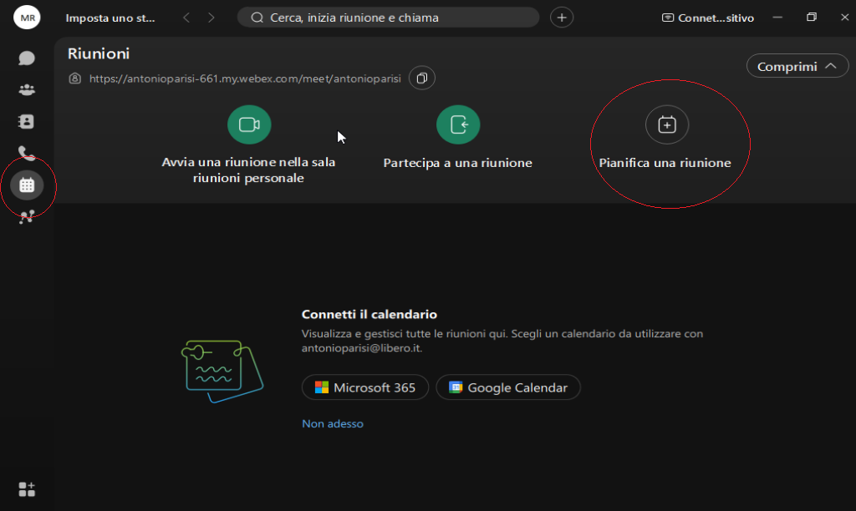Click Connetti a un dispositivo button
The image size is (856, 511).
coord(708,18)
